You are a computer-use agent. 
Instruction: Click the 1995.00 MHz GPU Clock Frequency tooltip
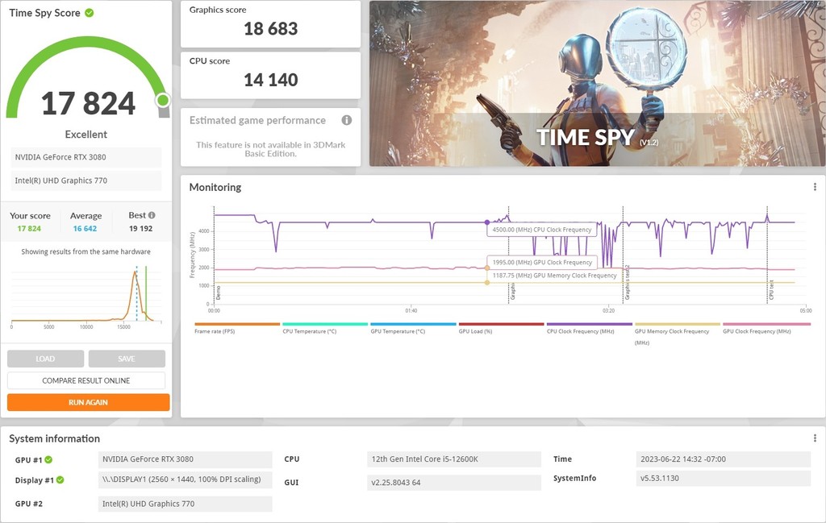(x=541, y=262)
